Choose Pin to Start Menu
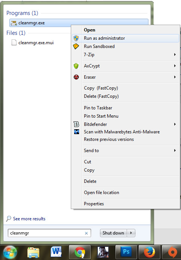This screenshot has height=260, width=181. coord(126,116)
